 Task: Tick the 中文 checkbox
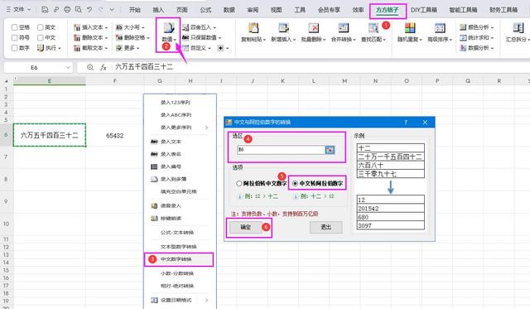point(41,38)
